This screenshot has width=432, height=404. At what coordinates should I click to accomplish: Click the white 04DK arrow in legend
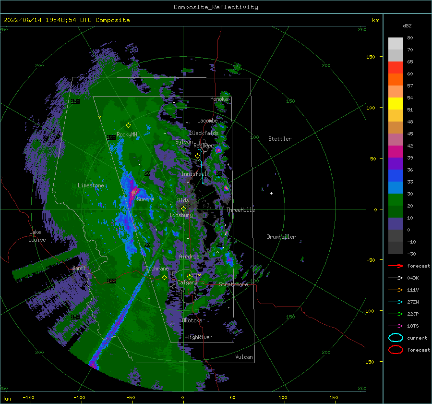[396, 278]
